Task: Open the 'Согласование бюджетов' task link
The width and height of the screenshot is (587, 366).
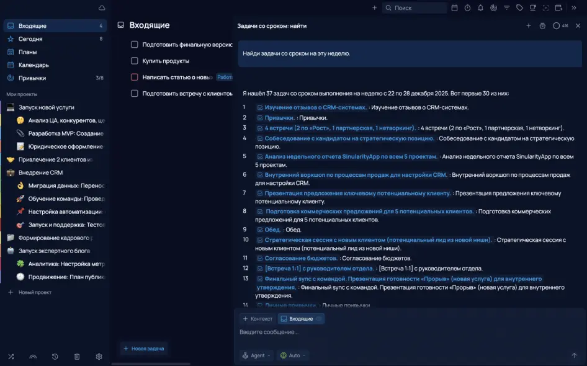Action: click(300, 258)
